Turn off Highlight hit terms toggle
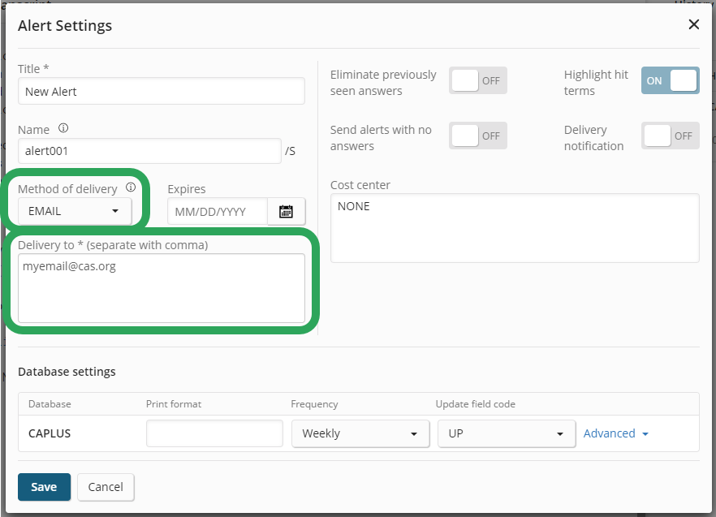This screenshot has width=716, height=517. [670, 81]
